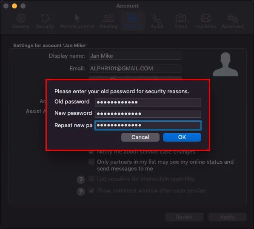The image size is (254, 229).
Task: Click the Old password field
Action: (x=148, y=102)
